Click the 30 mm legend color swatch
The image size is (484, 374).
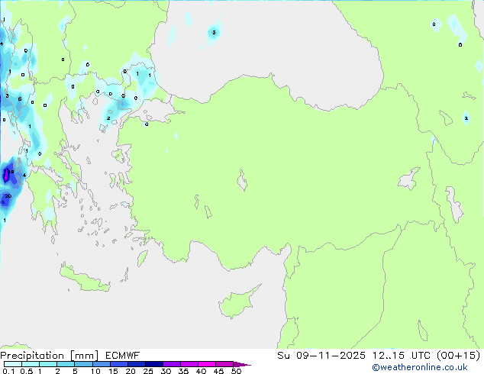pyautogui.click(x=171, y=364)
